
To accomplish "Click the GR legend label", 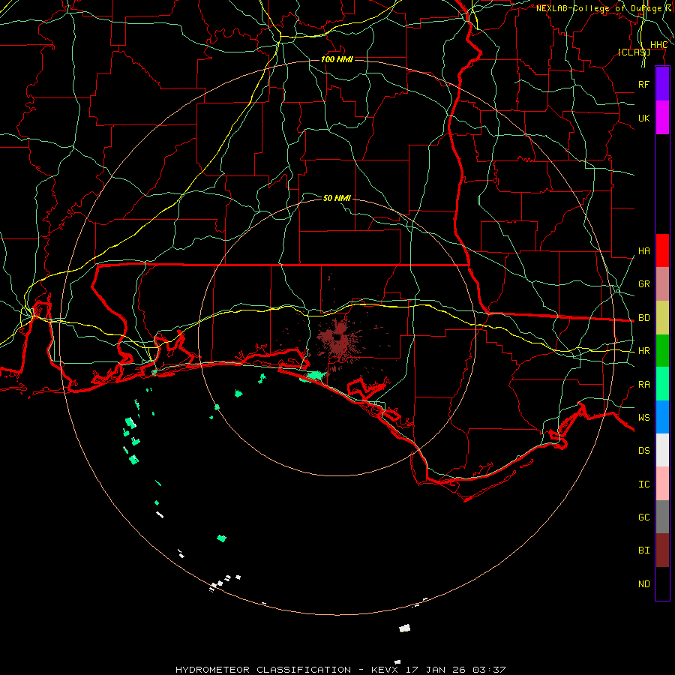I will click(643, 284).
